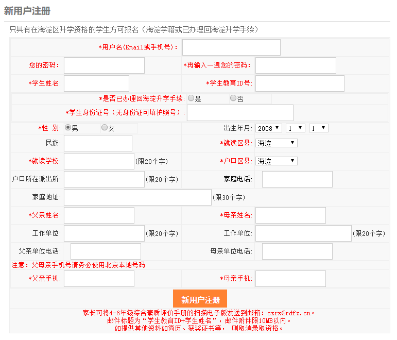Choose 男 for gender
397x340 pixels.
68,127
